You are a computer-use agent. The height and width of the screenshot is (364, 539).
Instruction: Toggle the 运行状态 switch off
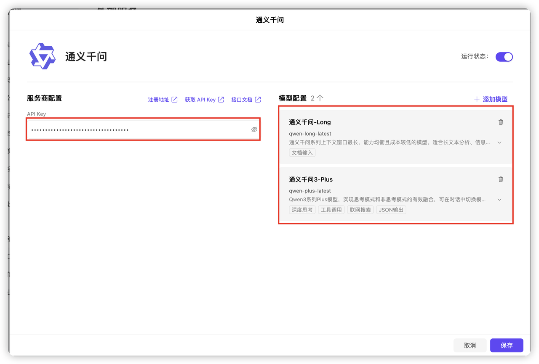(504, 57)
